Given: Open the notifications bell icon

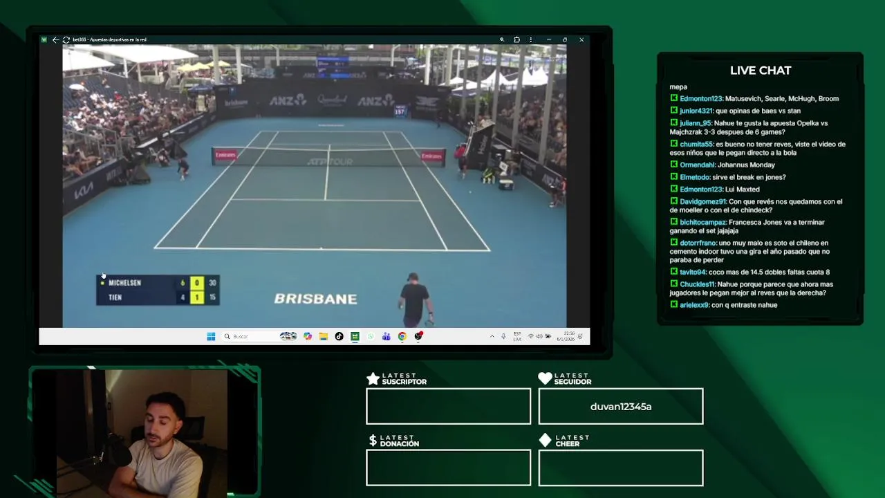Looking at the screenshot, I should tap(581, 336).
